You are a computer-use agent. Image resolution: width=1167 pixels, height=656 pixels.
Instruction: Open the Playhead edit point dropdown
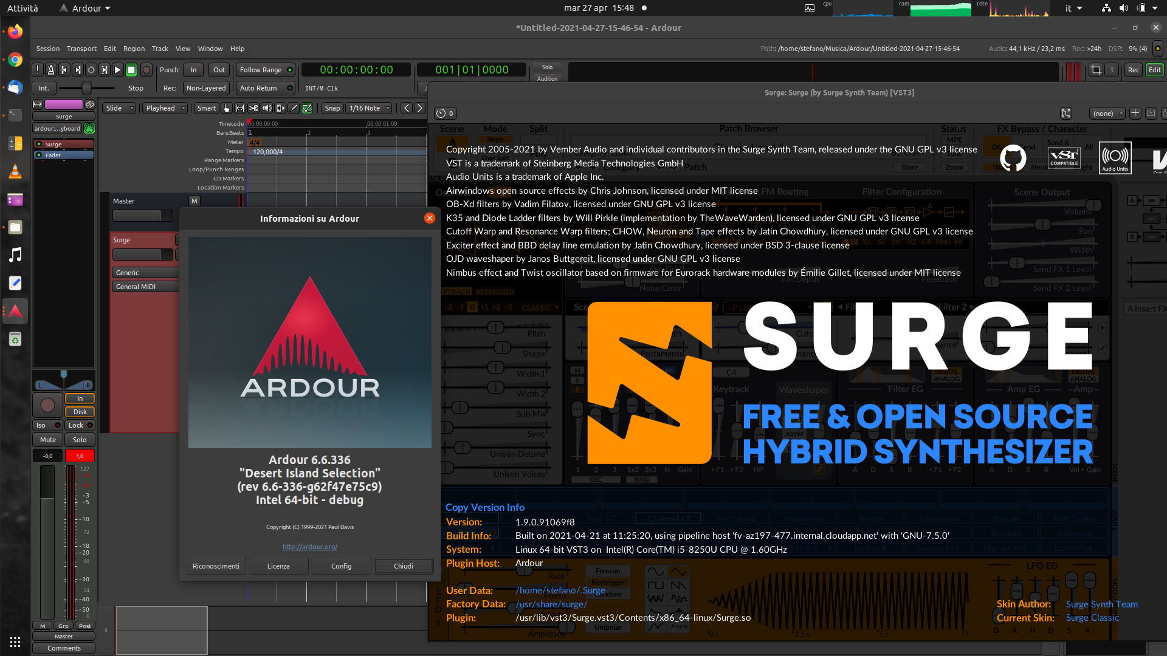coord(165,108)
